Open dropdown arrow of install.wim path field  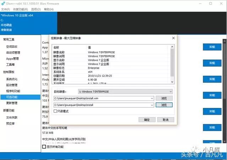152,98
